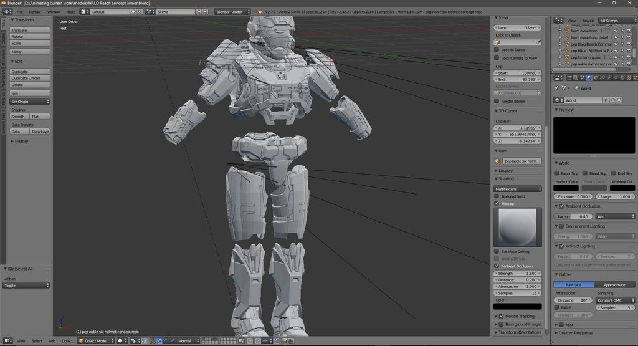The width and height of the screenshot is (638, 346).
Task: Disable the Matcap checkbox
Action: click(497, 204)
